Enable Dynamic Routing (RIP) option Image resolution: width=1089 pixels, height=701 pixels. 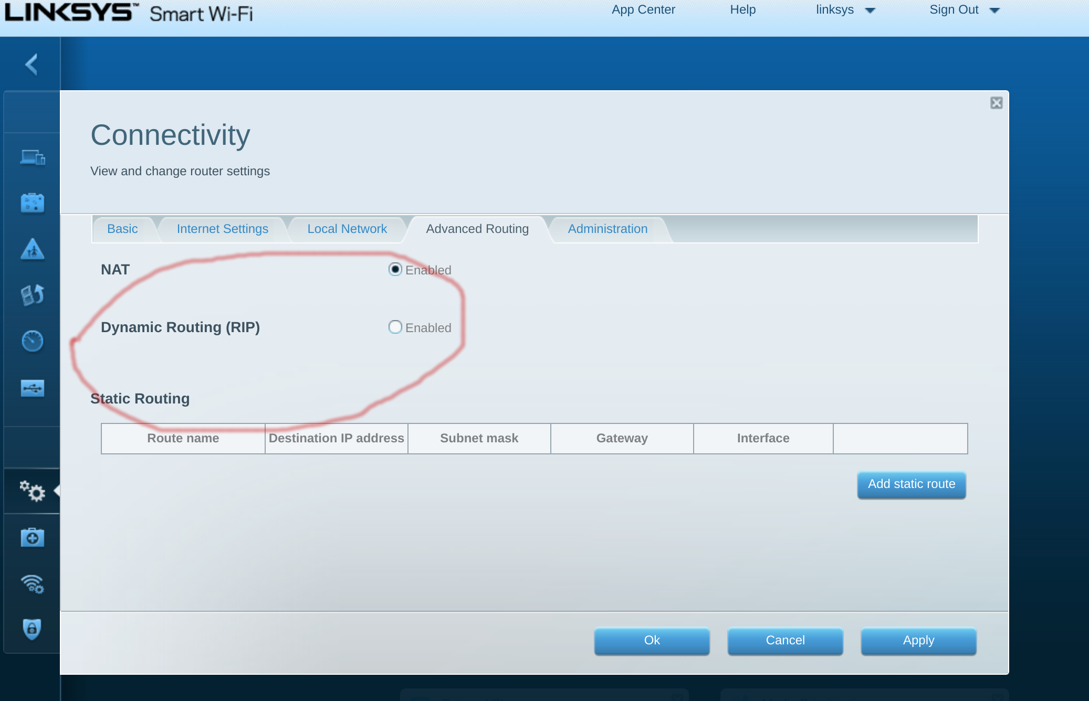tap(395, 327)
